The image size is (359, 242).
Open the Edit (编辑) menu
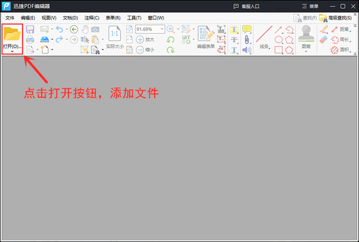click(x=28, y=18)
